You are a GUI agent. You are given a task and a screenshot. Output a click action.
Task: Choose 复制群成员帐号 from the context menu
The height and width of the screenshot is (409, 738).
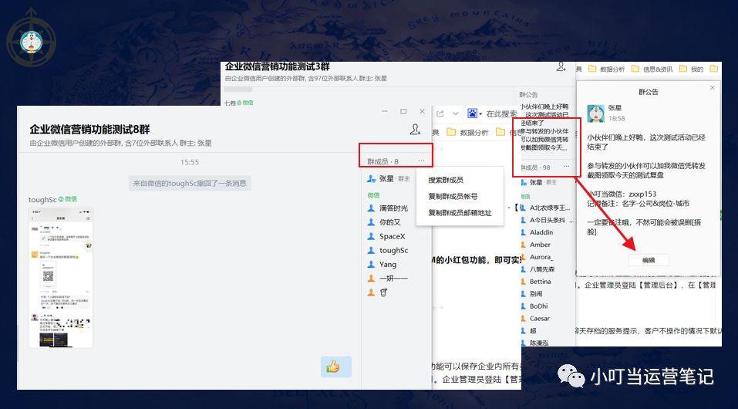453,196
